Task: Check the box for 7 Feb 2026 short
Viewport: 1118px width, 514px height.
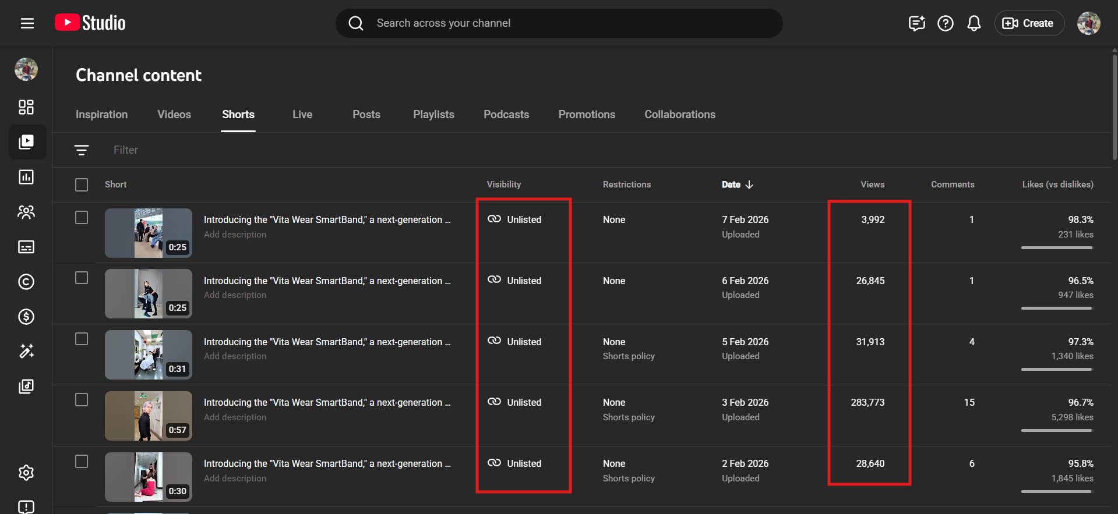Action: [82, 218]
